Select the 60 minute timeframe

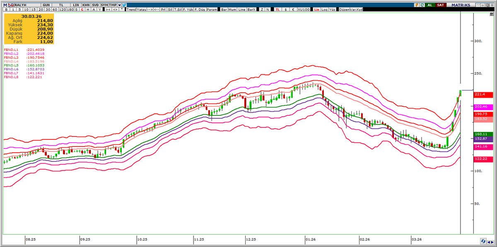click(x=54, y=9)
